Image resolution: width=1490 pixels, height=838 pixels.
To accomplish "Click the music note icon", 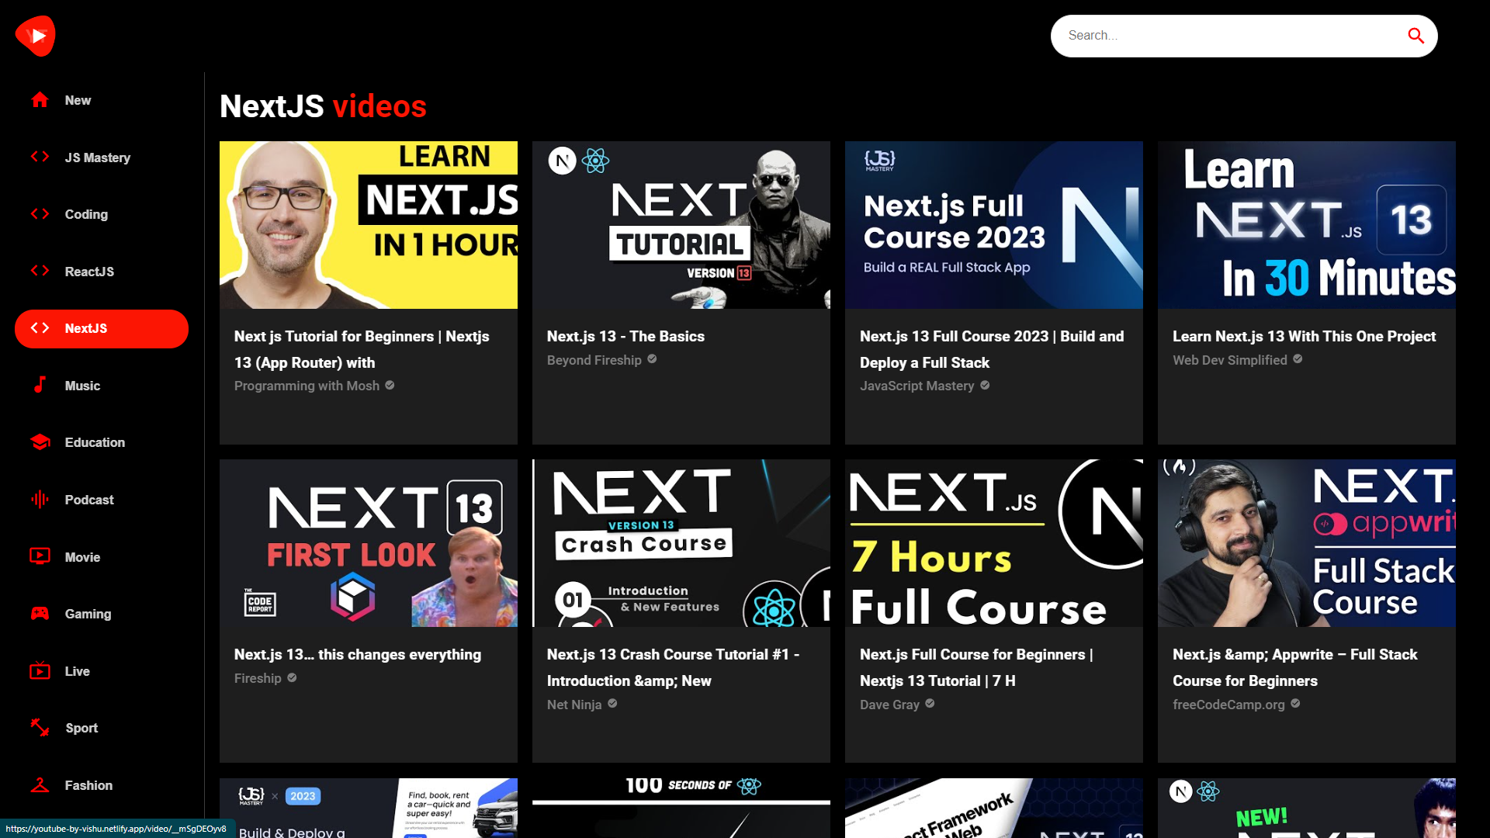I will (x=40, y=386).
